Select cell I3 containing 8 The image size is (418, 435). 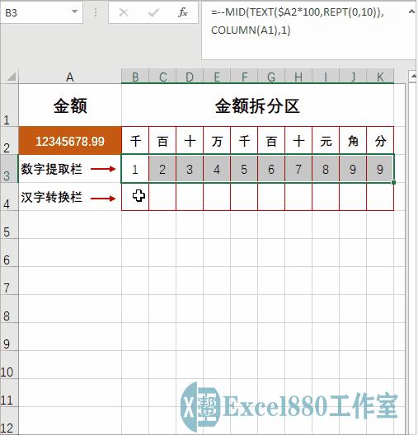(x=326, y=169)
